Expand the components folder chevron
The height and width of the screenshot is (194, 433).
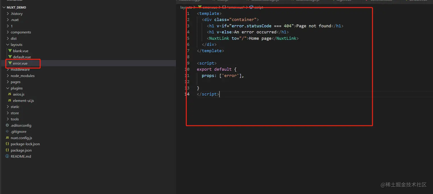8,32
